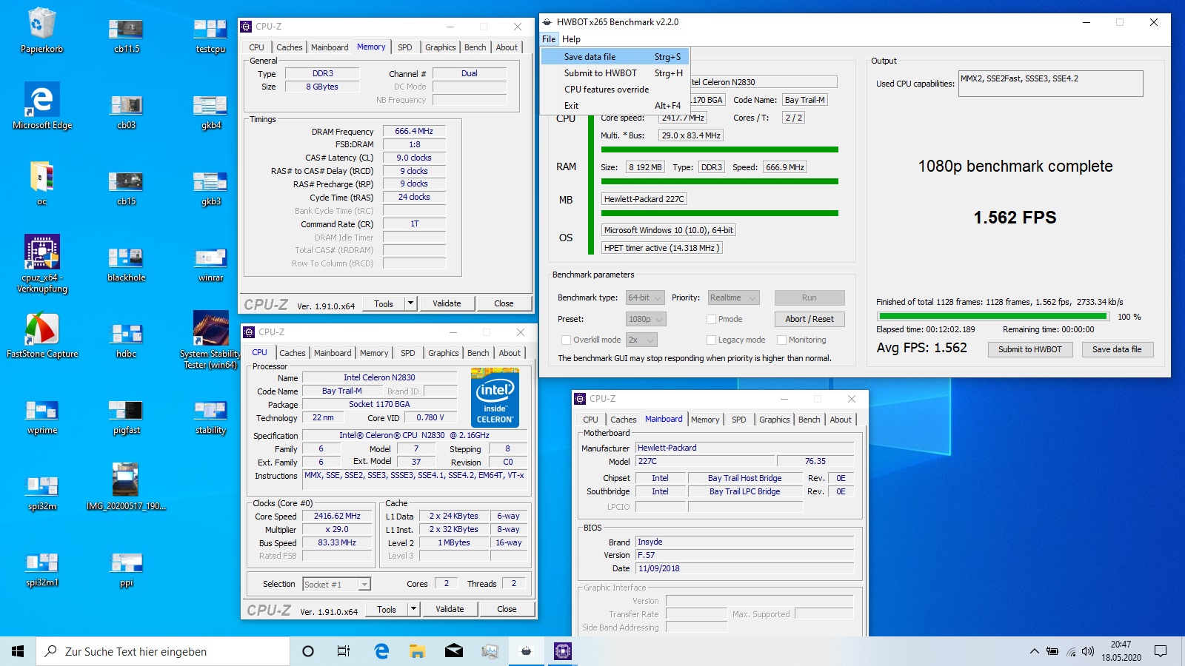Switch to SPD tab in Memory CPU-Z window
Viewport: 1185px width, 666px height.
pyautogui.click(x=404, y=47)
